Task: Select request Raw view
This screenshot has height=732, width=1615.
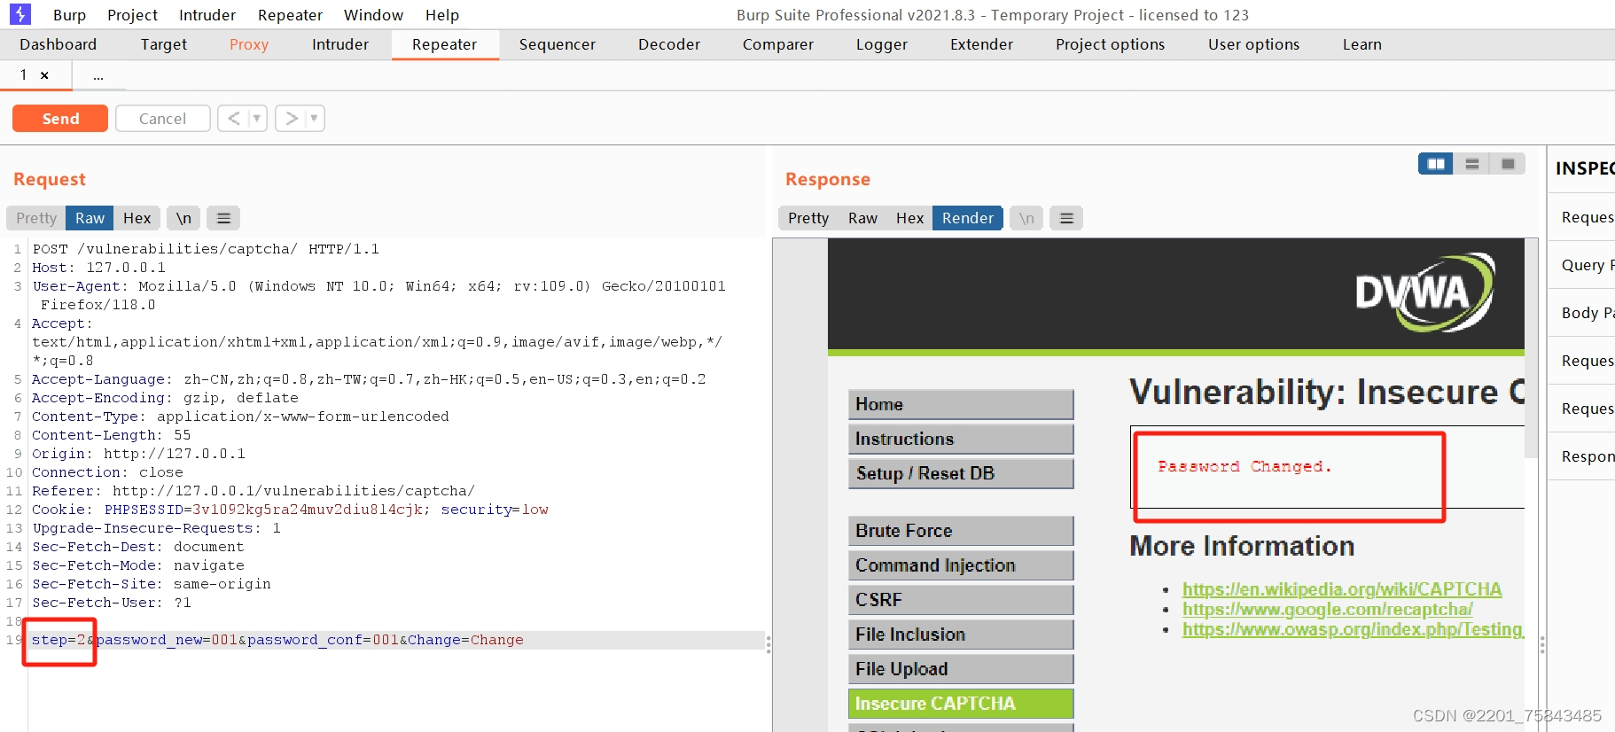Action: pyautogui.click(x=90, y=218)
